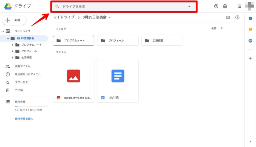Click the shared people icon
256x147 pixels.
[x=8, y=66]
